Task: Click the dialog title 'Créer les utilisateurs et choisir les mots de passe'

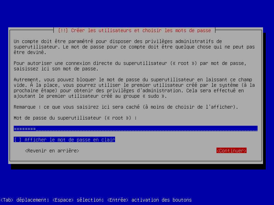Action: pos(141,30)
